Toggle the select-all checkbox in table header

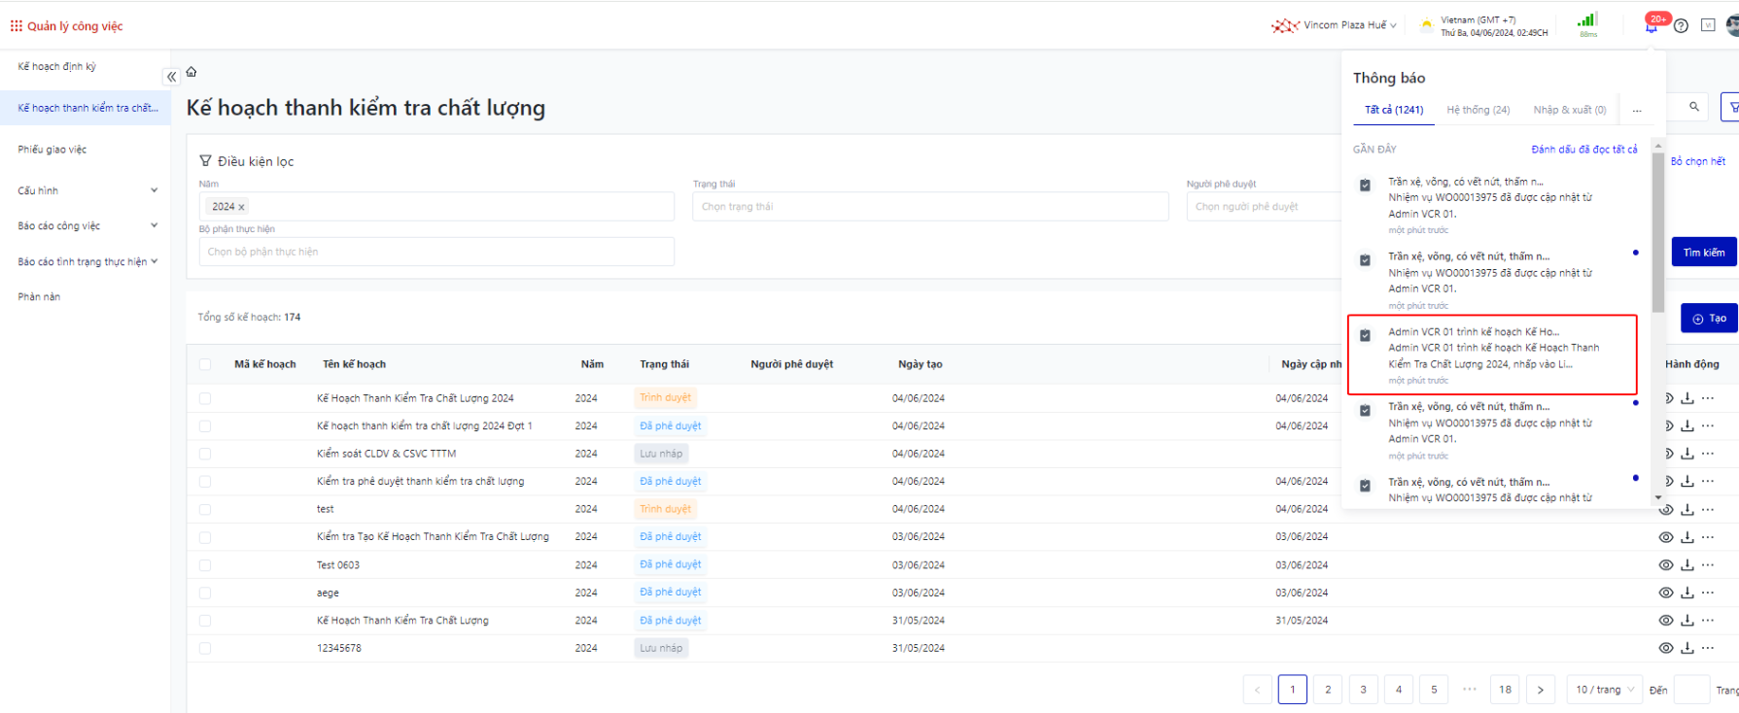pos(205,364)
